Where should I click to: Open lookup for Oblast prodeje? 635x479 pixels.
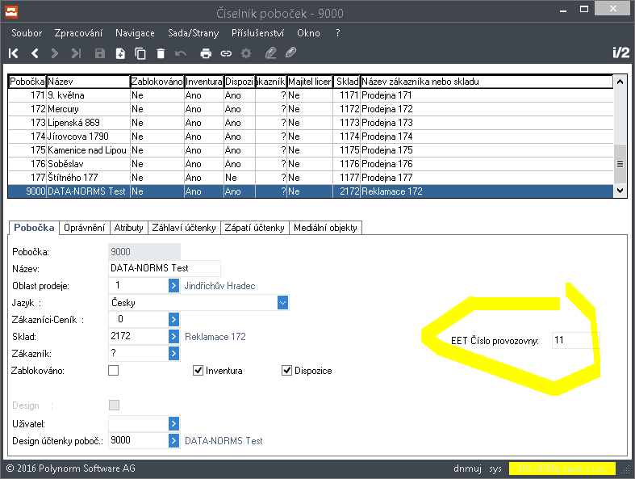[173, 285]
